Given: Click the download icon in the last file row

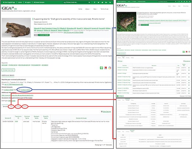Looking at the screenshot, I should click(189, 93).
